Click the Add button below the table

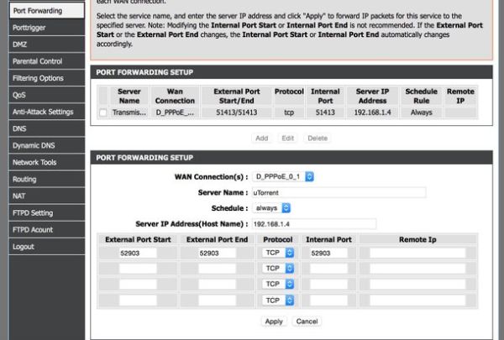point(261,138)
